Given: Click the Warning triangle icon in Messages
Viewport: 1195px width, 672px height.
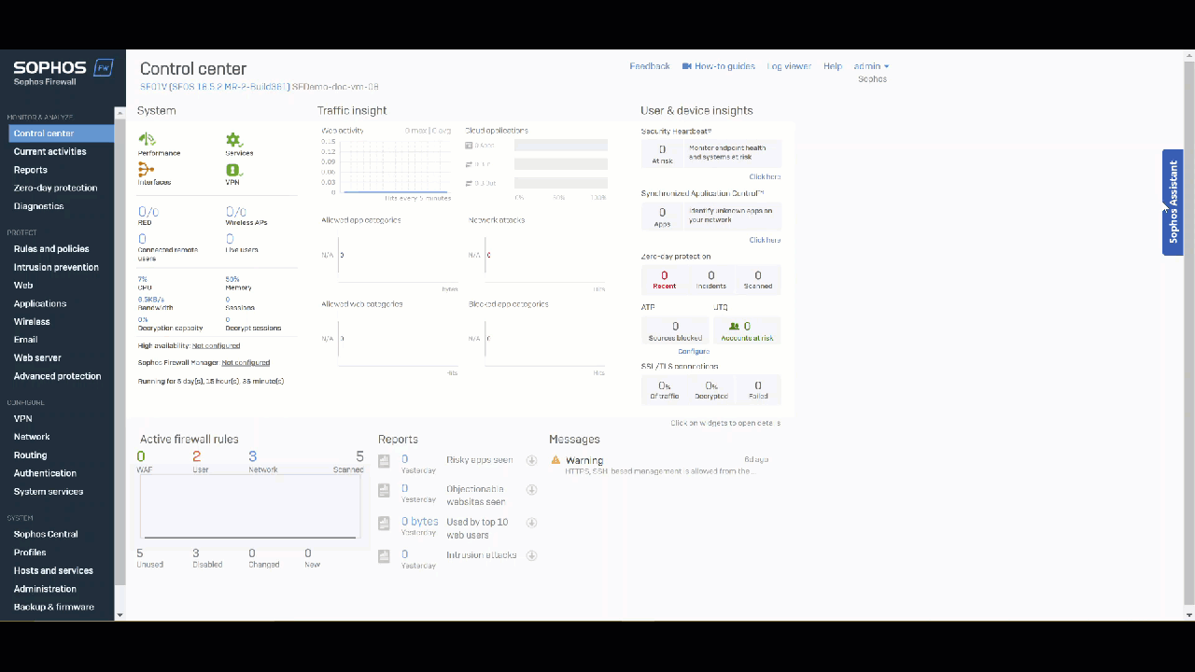Looking at the screenshot, I should point(555,460).
